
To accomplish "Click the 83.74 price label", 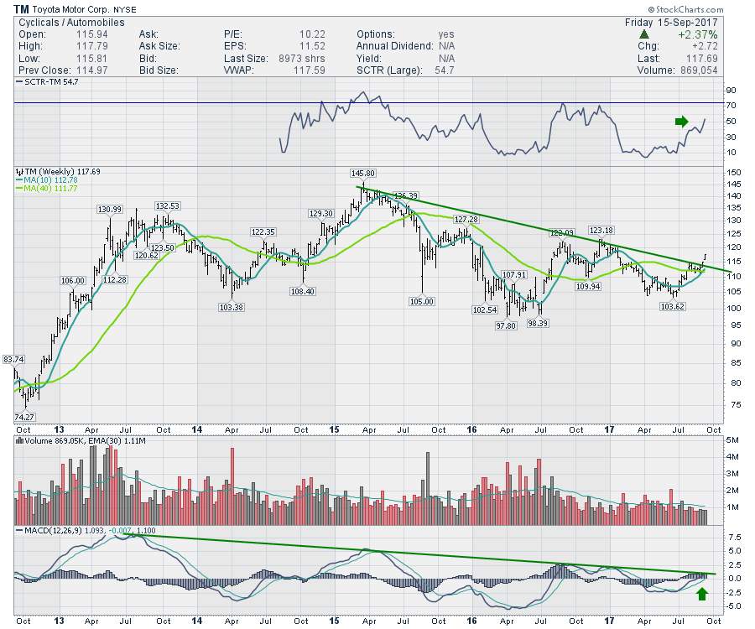I will click(13, 360).
